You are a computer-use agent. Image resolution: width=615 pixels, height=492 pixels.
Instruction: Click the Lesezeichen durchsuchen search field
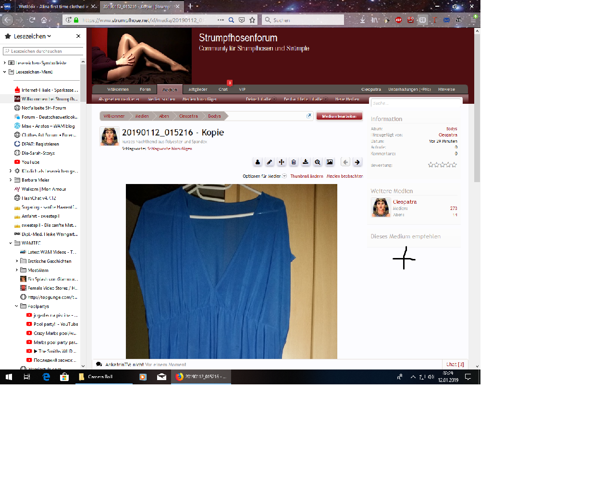43,51
